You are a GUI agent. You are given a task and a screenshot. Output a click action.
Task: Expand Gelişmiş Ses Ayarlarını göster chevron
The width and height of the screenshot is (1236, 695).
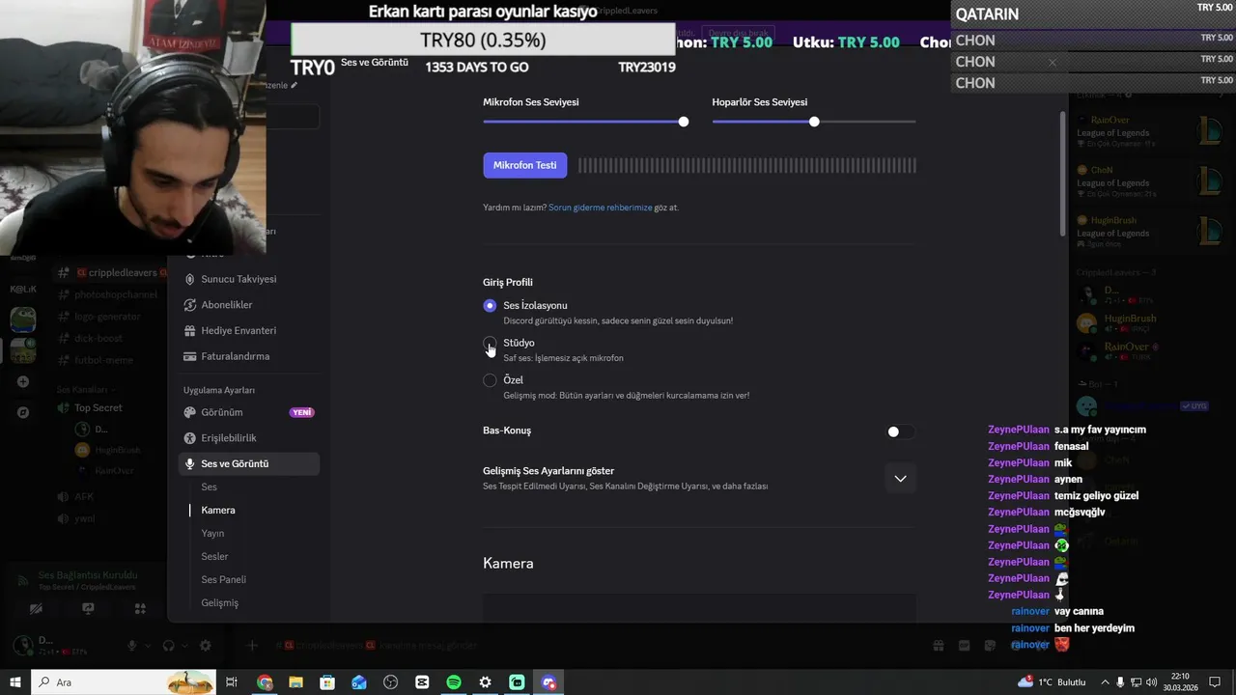coord(900,479)
